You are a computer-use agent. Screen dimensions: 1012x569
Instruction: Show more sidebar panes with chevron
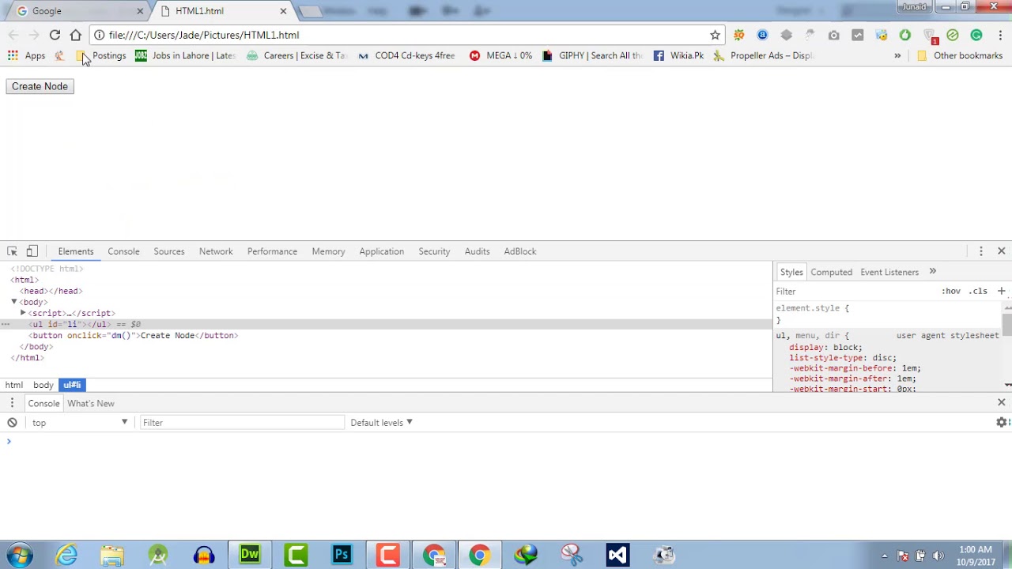click(932, 272)
